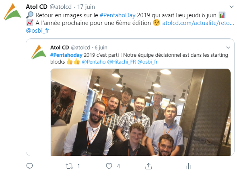Image resolution: width=237 pixels, height=176 pixels.
Task: Open the bold #Pentahoday hashtag in quoted tweet
Action: click(66, 55)
